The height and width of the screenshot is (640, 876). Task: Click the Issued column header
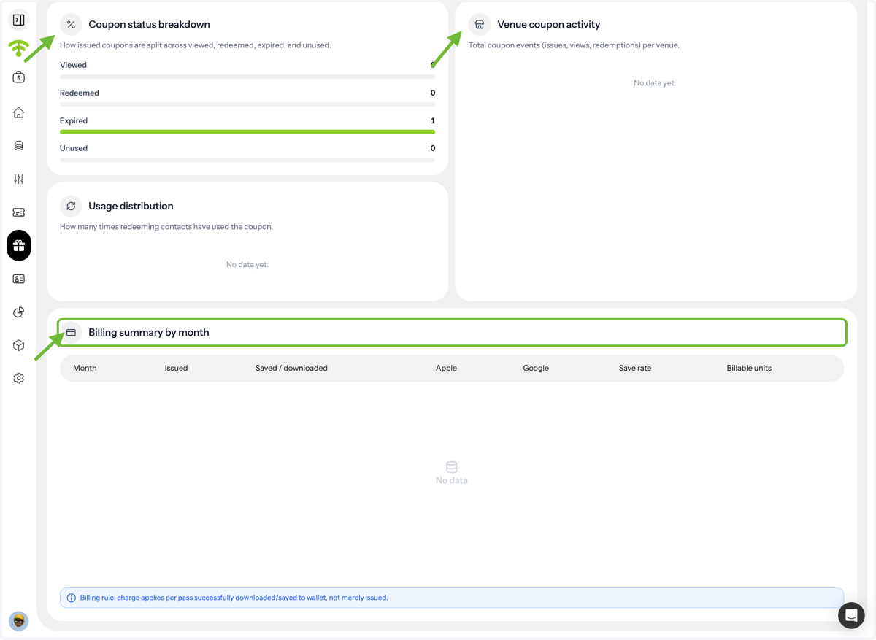tap(176, 368)
